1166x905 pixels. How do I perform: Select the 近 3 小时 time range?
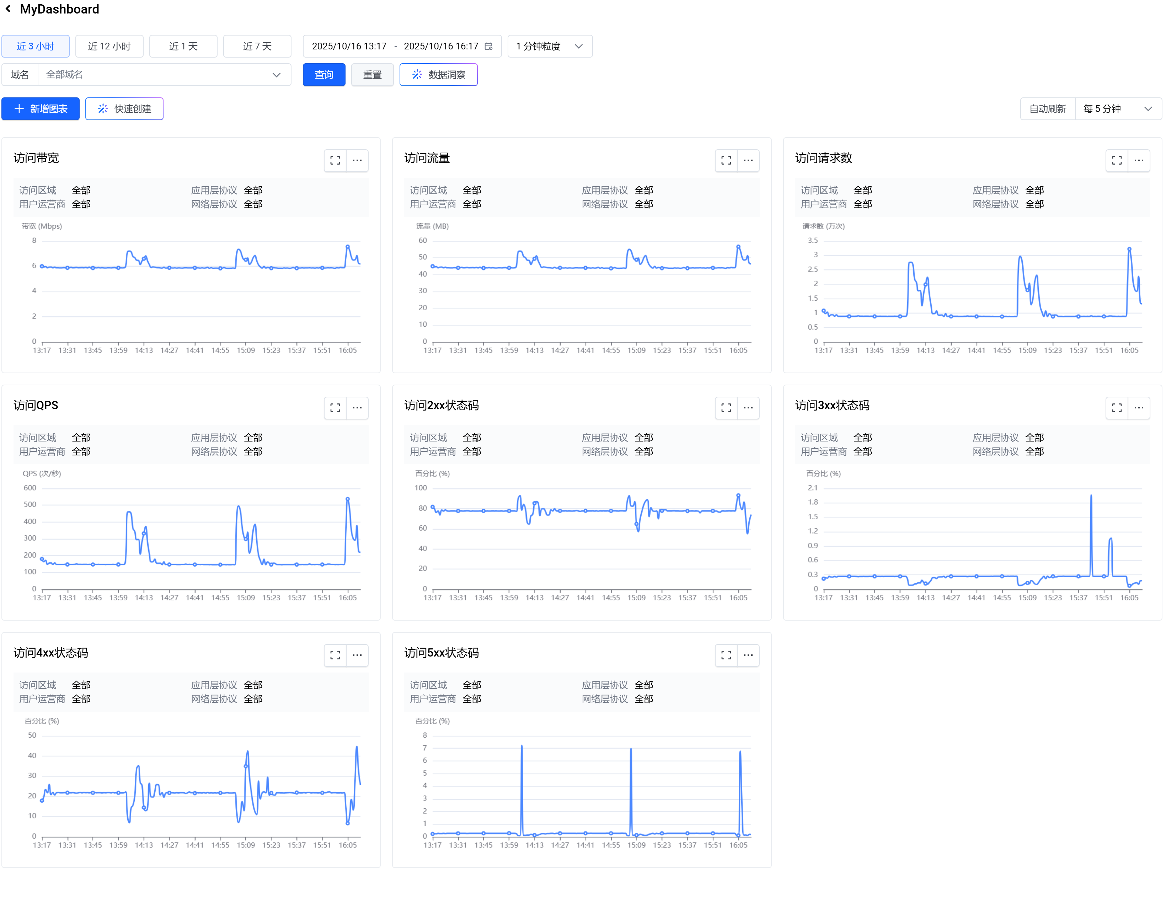[35, 47]
